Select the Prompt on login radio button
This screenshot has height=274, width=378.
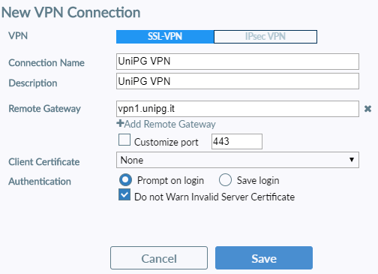tap(125, 180)
